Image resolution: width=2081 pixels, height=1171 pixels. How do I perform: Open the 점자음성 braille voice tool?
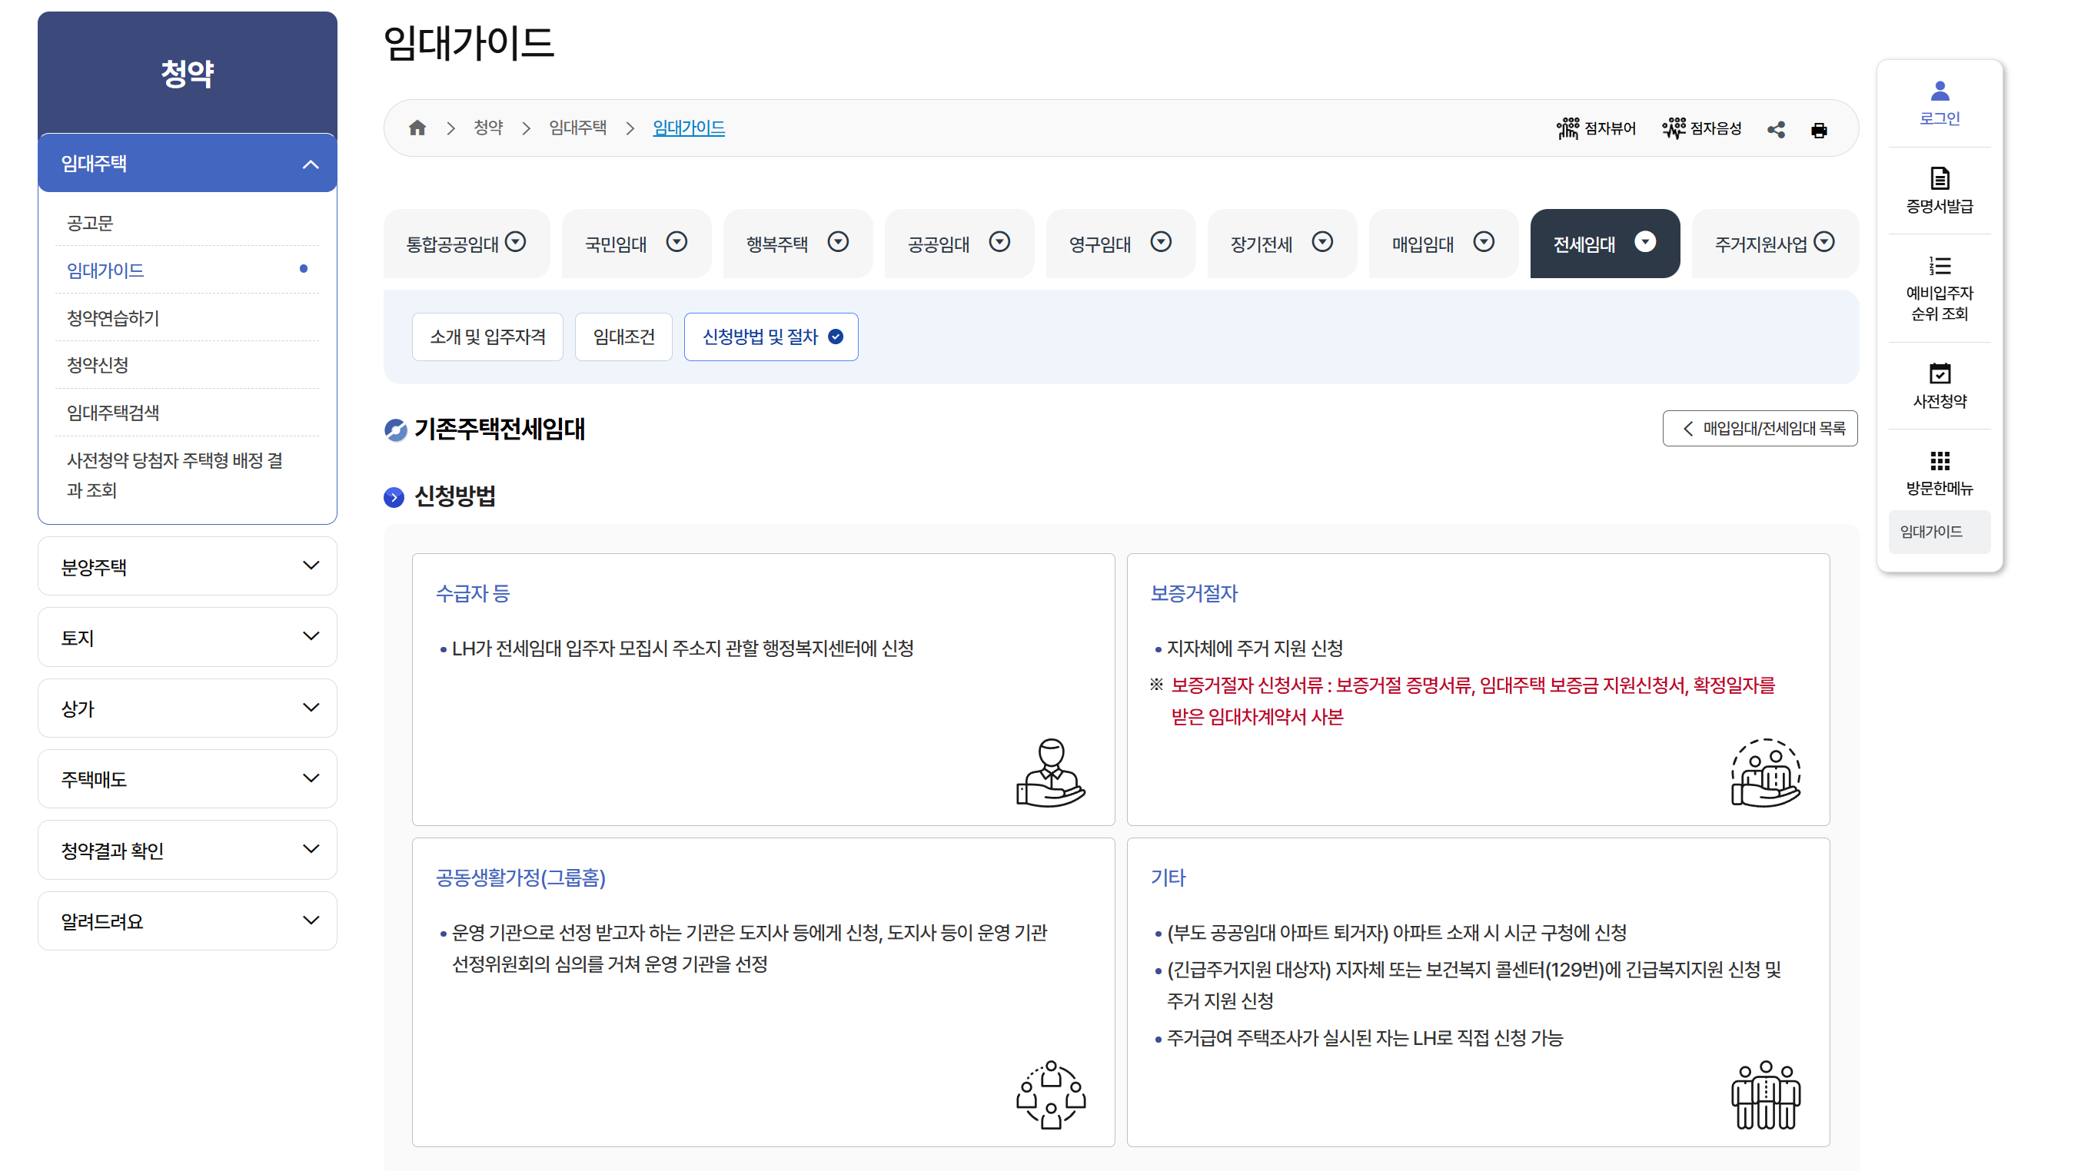tap(1701, 128)
